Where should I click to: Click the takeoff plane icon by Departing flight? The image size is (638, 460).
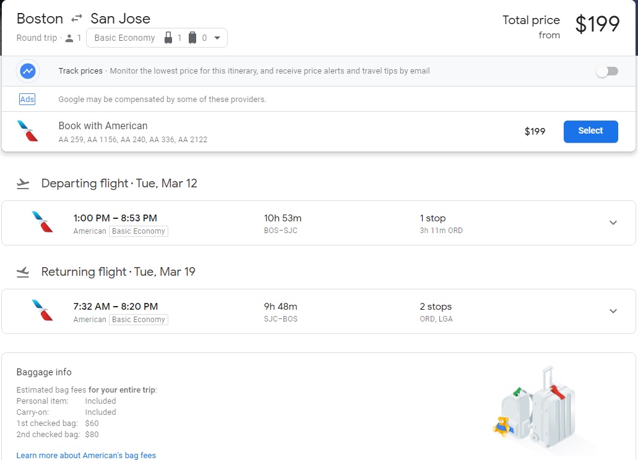click(x=23, y=184)
